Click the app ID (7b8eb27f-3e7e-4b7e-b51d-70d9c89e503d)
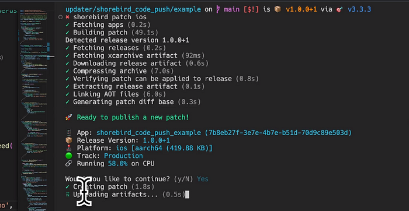 [279, 133]
